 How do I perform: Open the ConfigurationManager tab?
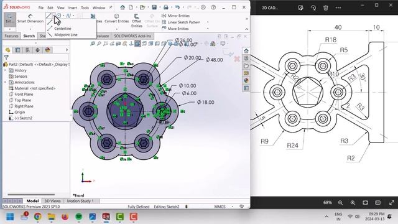(27, 50)
